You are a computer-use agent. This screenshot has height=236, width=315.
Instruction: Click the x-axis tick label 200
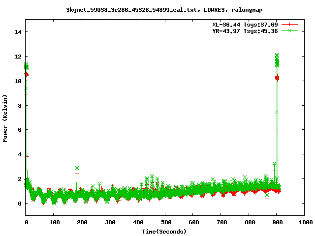click(x=82, y=222)
